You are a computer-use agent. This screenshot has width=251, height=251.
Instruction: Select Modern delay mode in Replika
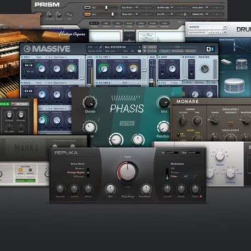tap(80, 168)
